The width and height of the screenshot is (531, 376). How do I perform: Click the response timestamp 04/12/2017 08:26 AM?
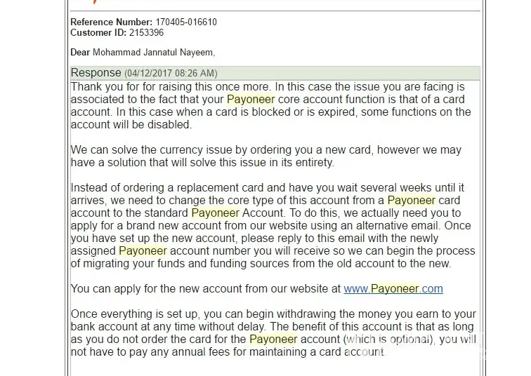click(171, 74)
